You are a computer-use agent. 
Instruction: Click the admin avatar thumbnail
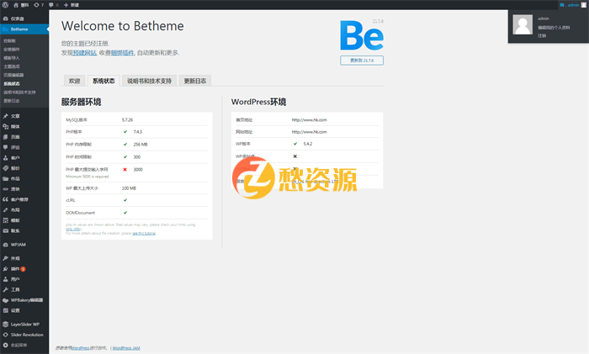click(x=523, y=24)
